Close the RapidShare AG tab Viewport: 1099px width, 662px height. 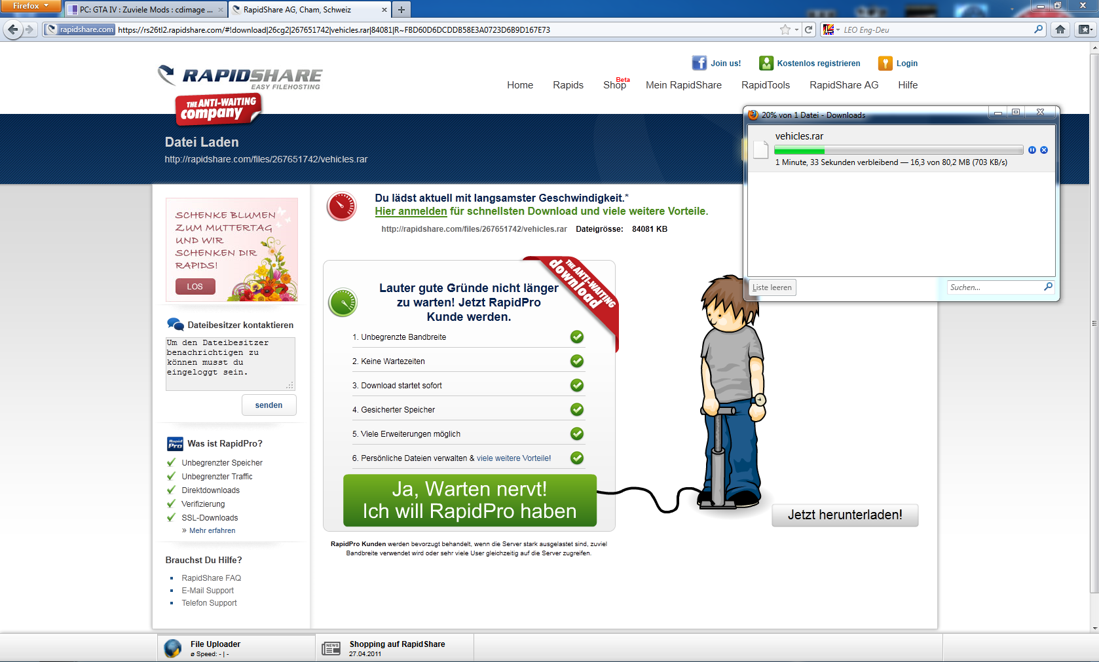384,10
